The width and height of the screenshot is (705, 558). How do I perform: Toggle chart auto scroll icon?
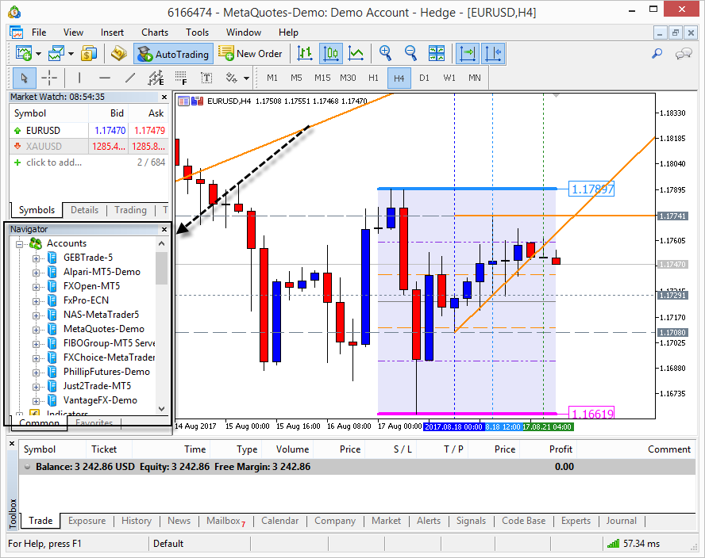[468, 53]
